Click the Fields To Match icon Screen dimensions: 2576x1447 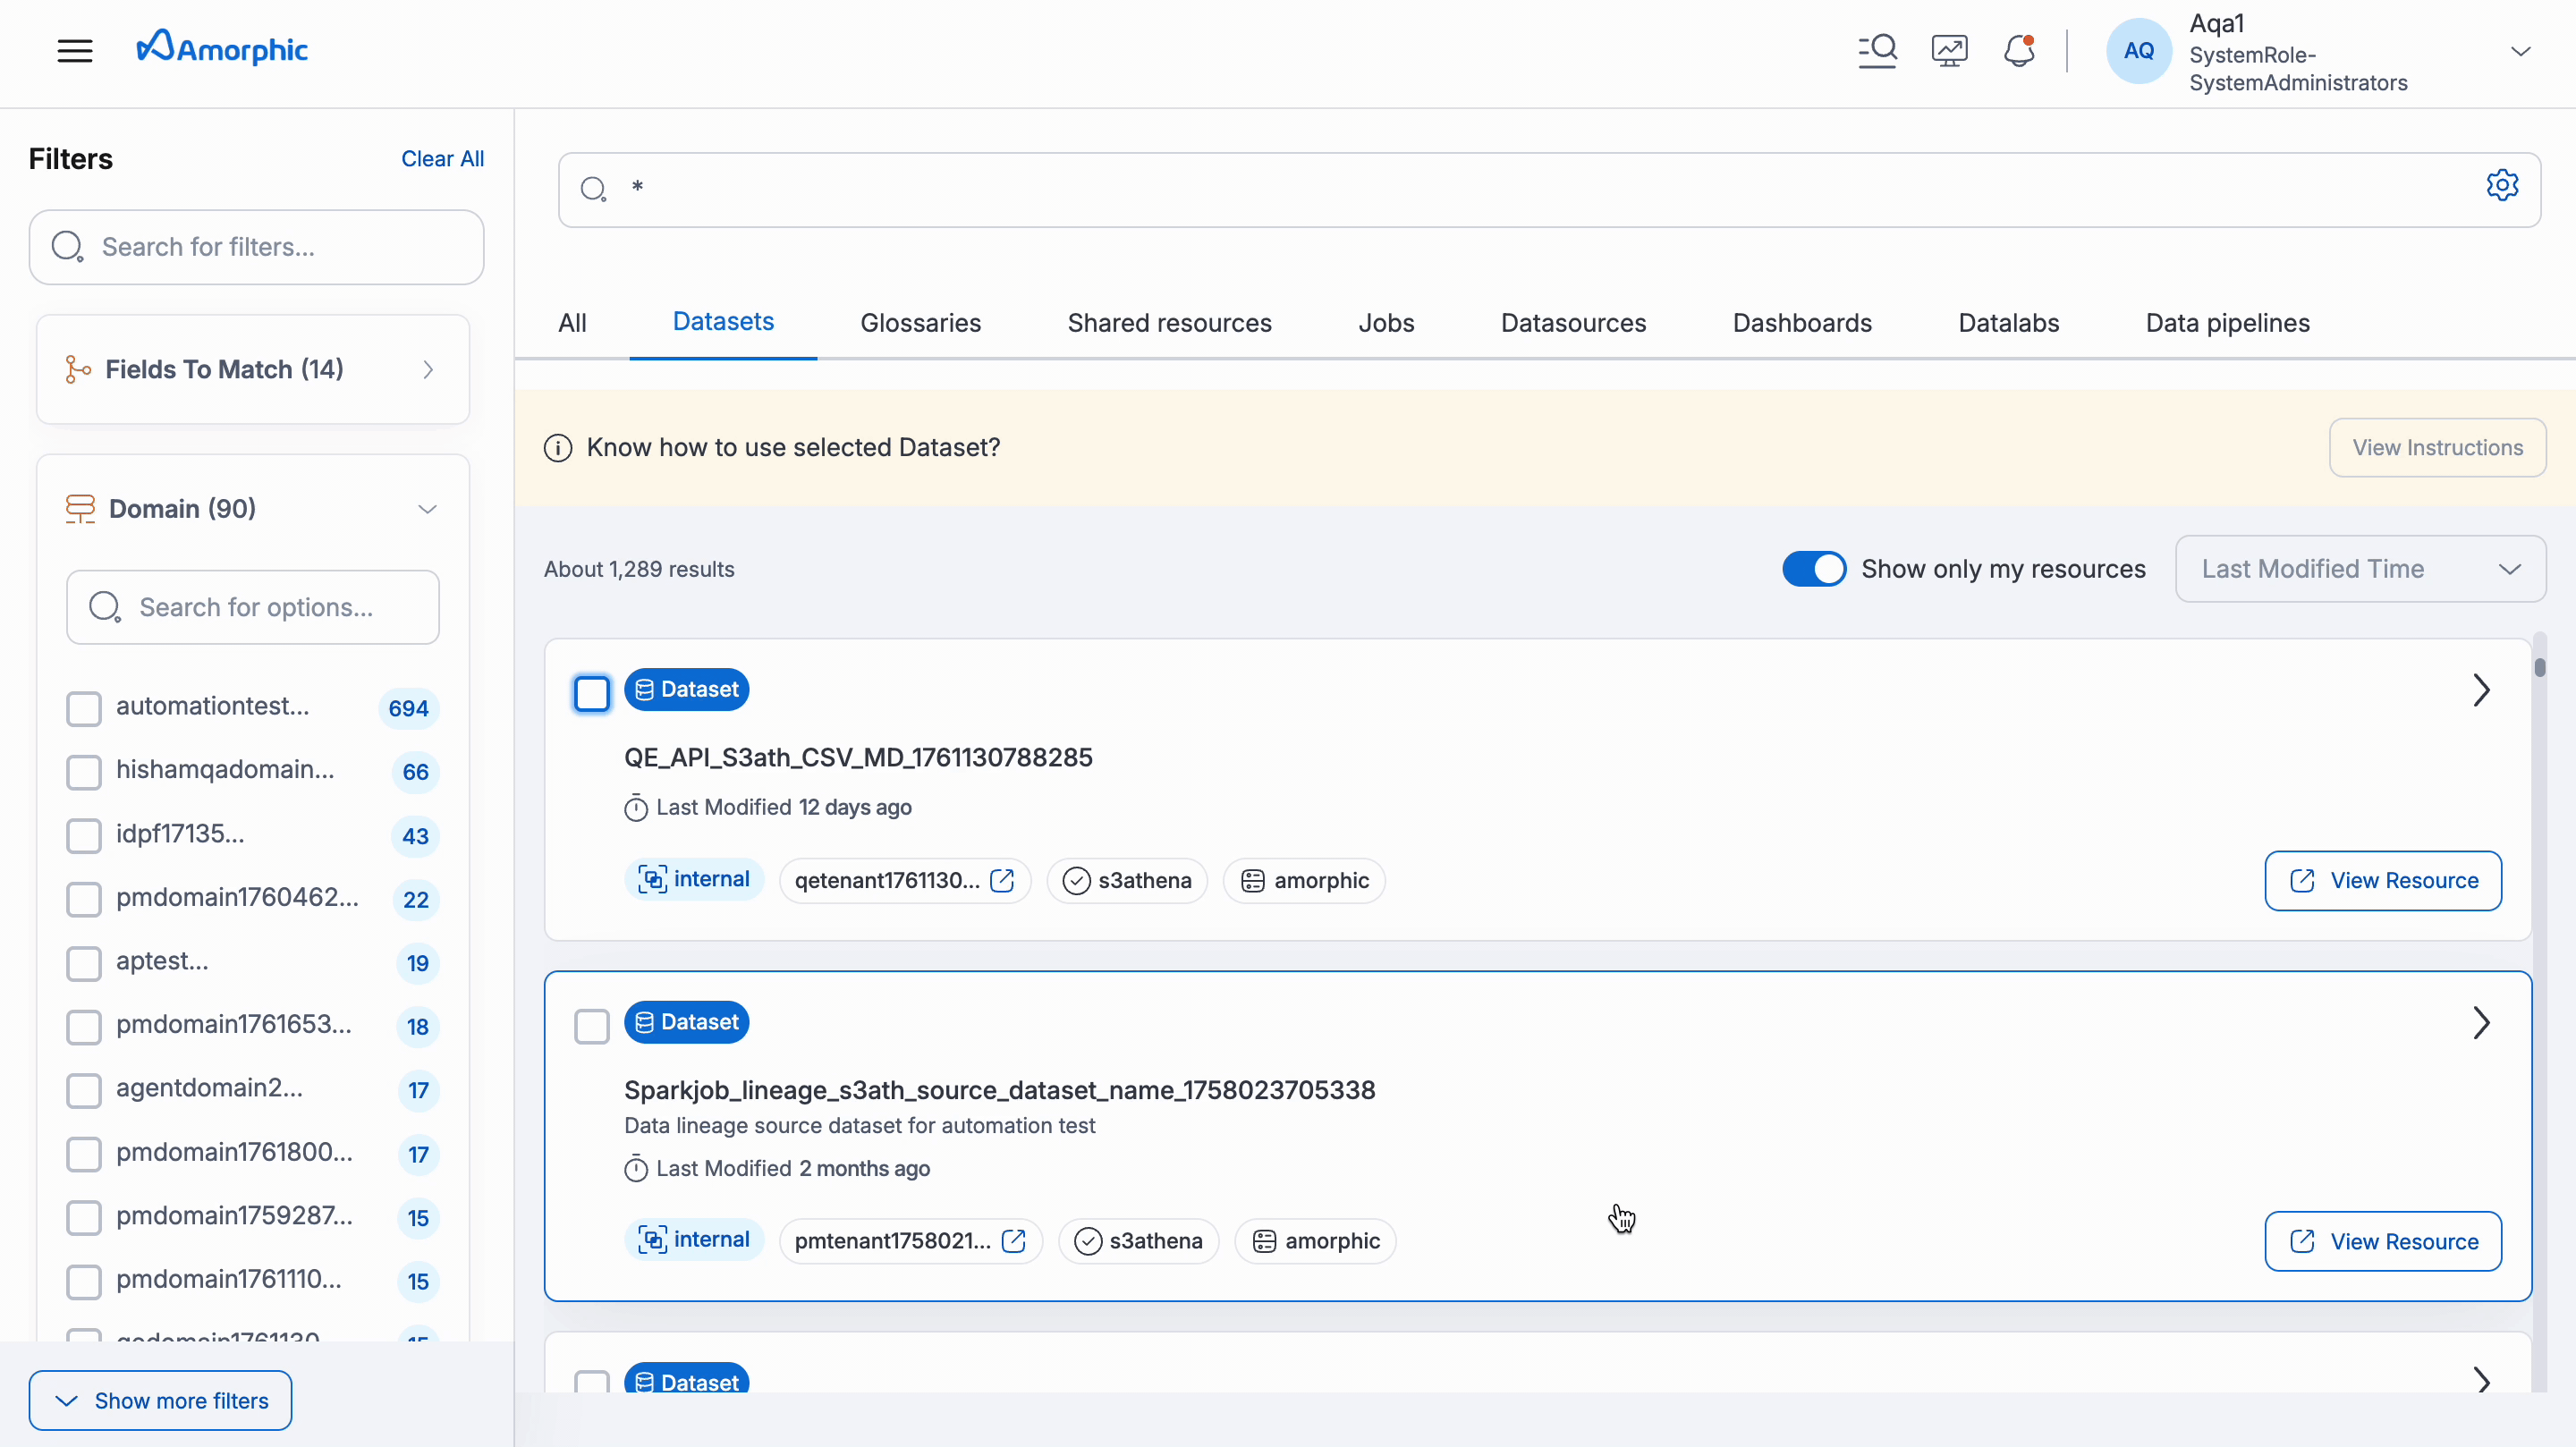pos(79,369)
